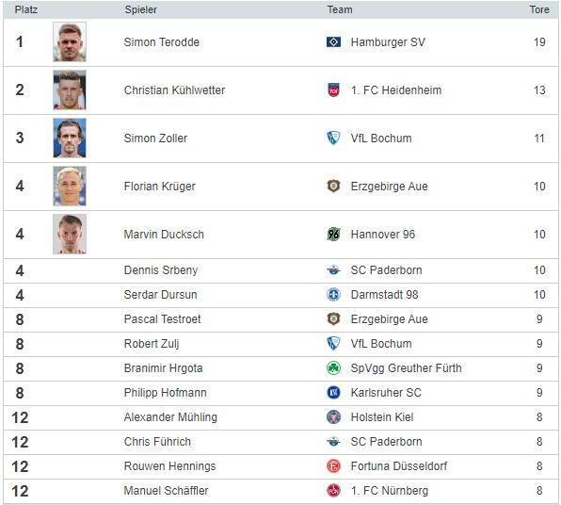Click the Fortuna Düsseldorf club logo
This screenshot has height=505, width=561.
click(x=333, y=466)
